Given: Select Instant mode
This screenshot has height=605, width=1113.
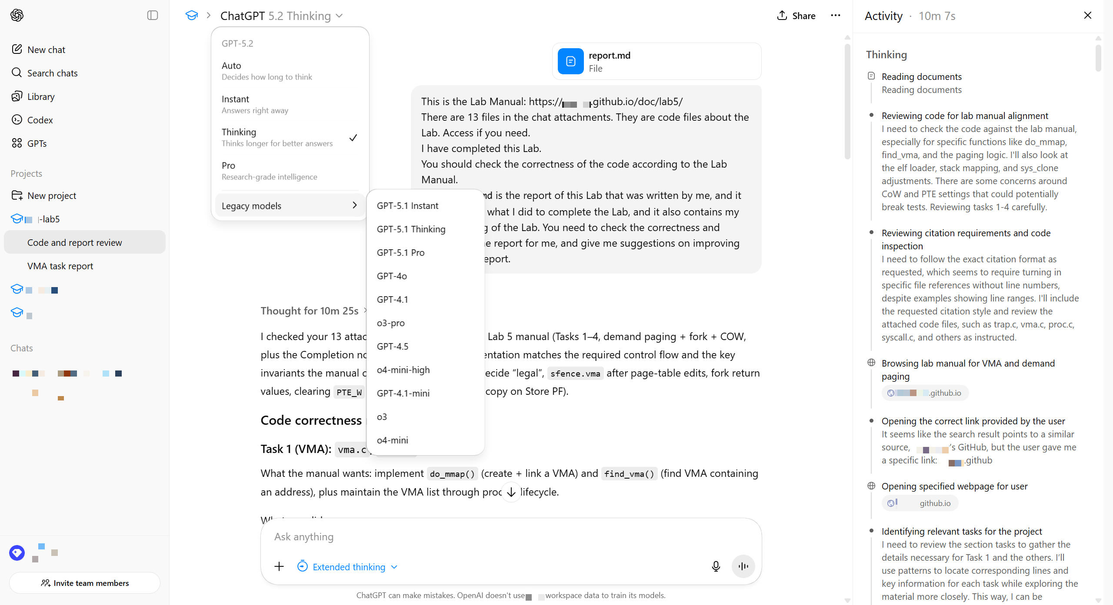Looking at the screenshot, I should [290, 104].
